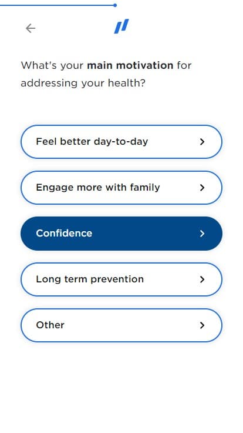Click the 'What's your' question heading
Screen dimensions: 243x433
click(52, 65)
